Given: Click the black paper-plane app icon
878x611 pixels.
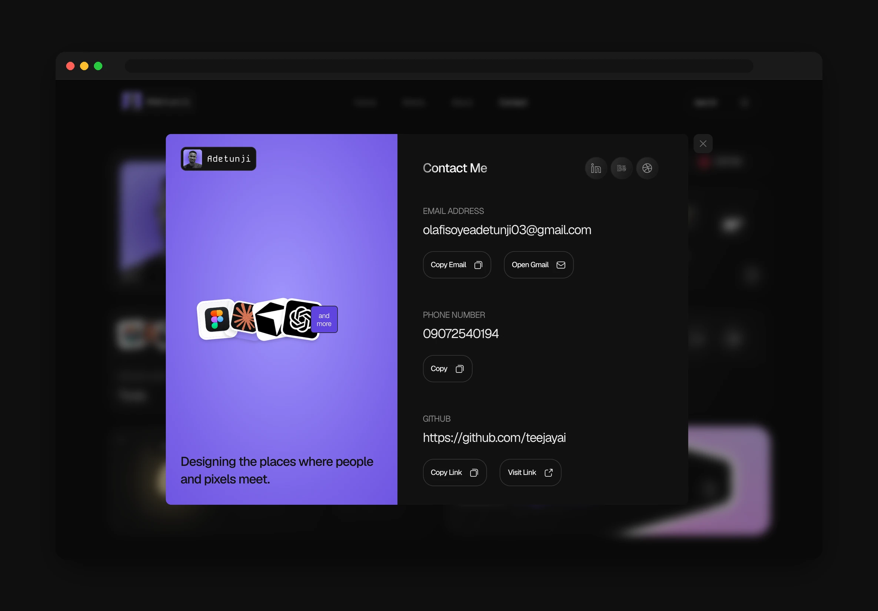Looking at the screenshot, I should pos(271,319).
